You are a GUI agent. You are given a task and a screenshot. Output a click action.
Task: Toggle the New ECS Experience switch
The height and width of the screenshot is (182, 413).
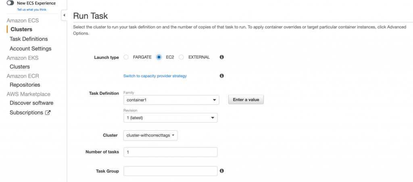(x=10, y=3)
